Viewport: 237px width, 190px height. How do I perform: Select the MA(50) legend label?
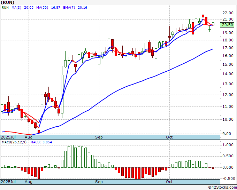point(42,8)
